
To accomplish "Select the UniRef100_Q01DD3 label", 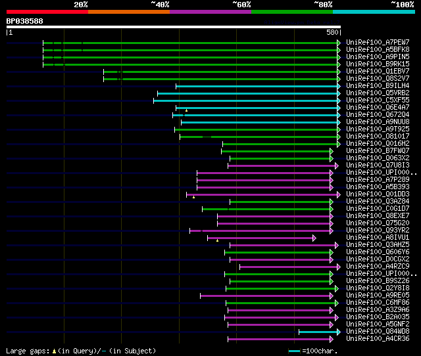I will click(x=378, y=194).
